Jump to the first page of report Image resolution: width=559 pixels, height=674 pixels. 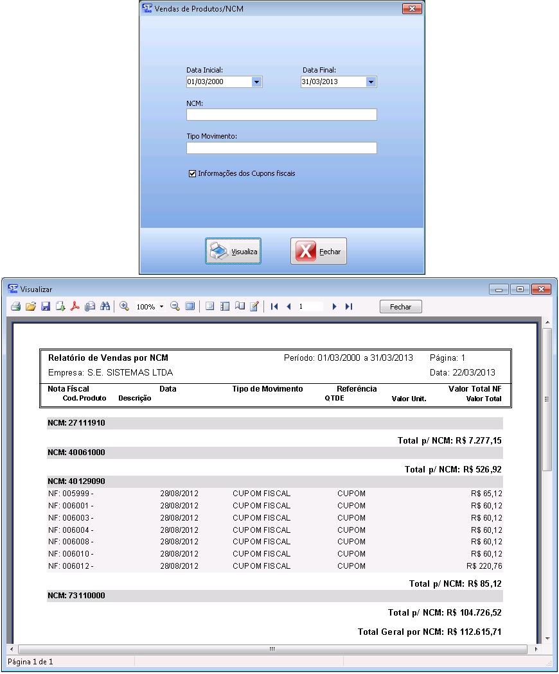click(x=274, y=307)
